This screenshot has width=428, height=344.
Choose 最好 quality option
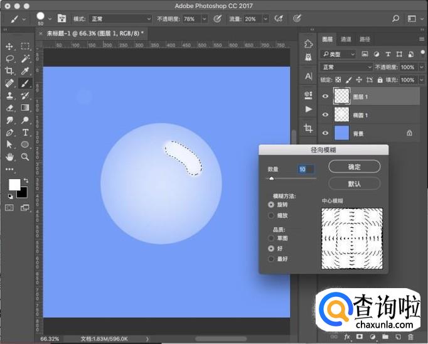coord(271,259)
